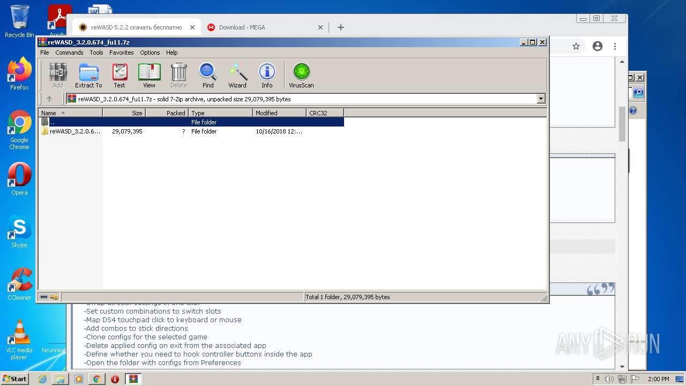Click the 'Total 1 folder' status text
The width and height of the screenshot is (686, 386).
pyautogui.click(x=347, y=297)
